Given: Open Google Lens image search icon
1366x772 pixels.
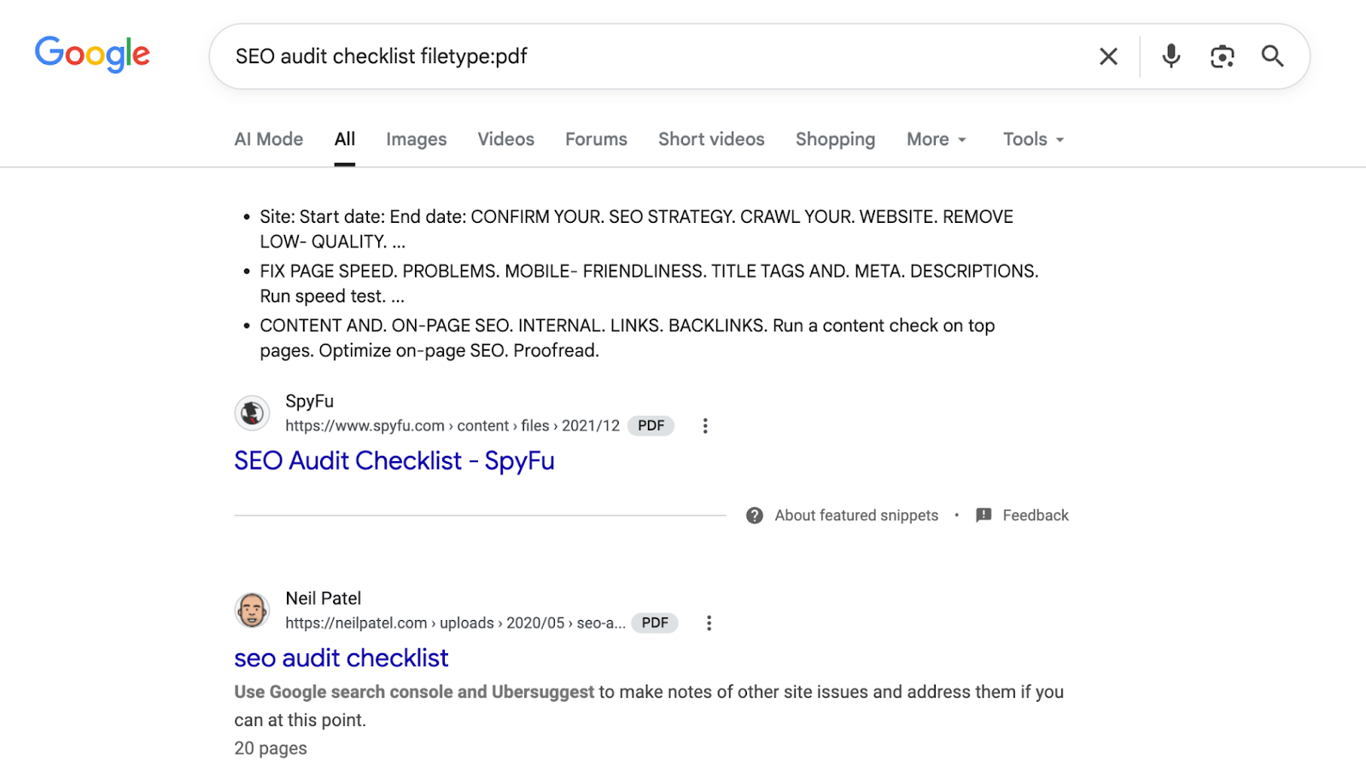Looking at the screenshot, I should (1222, 56).
